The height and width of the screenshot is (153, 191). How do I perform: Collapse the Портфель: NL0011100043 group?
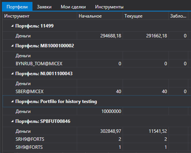12,74
